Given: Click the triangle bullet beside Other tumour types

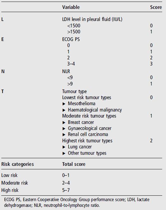Looking at the screenshot, I should pyautogui.click(x=64, y=153).
